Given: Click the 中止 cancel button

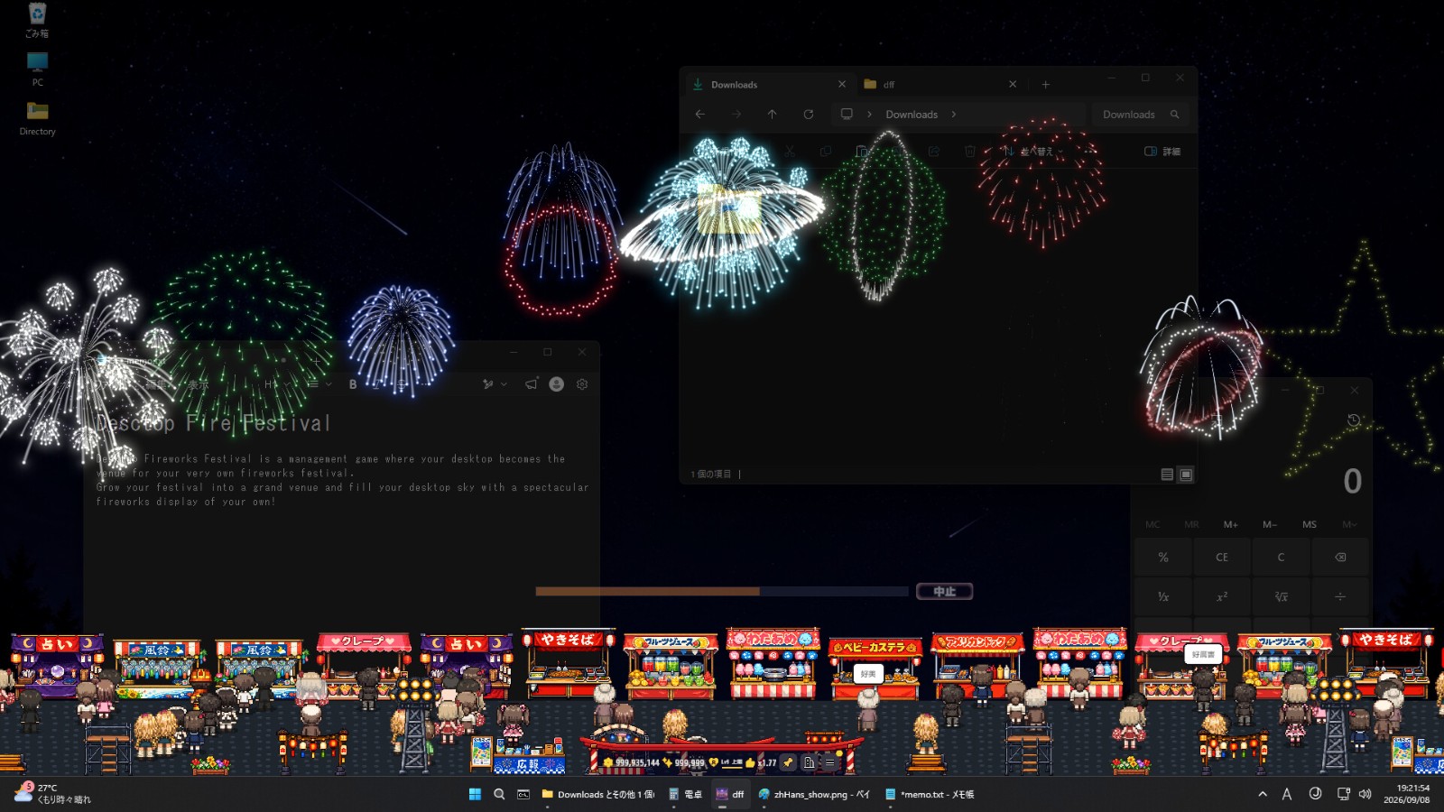Looking at the screenshot, I should 944,591.
